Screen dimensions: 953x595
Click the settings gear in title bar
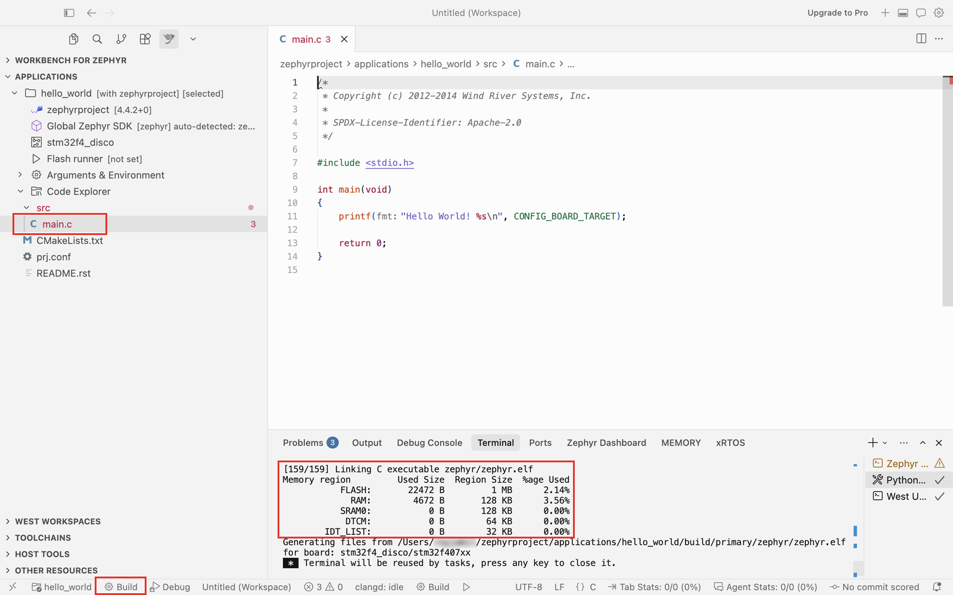(x=939, y=12)
